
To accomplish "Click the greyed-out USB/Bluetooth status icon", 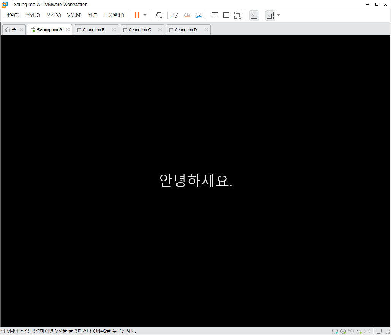I will coord(367,331).
